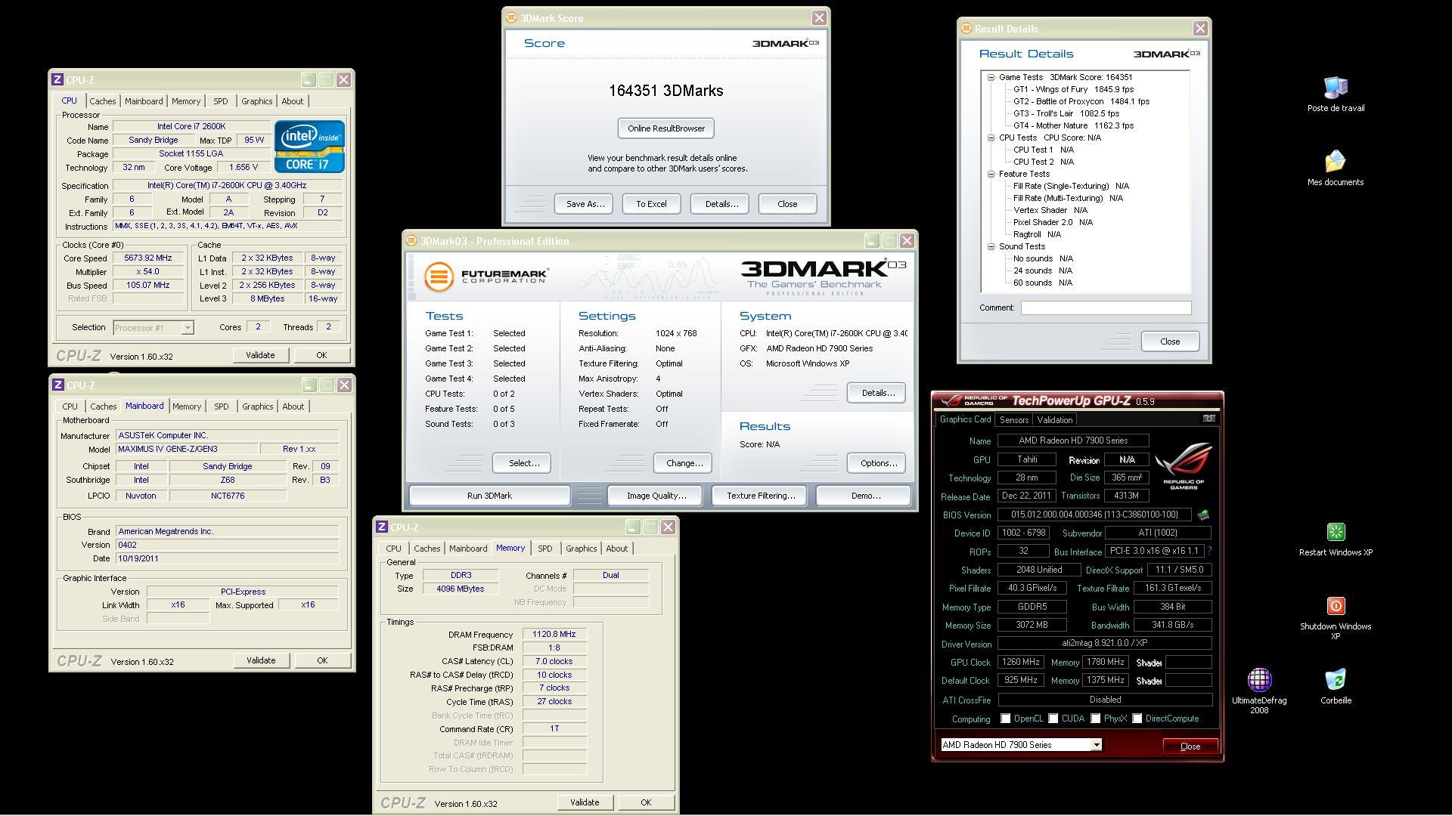Click the Futuremark orange logo icon
The image size is (1452, 816).
pos(439,277)
